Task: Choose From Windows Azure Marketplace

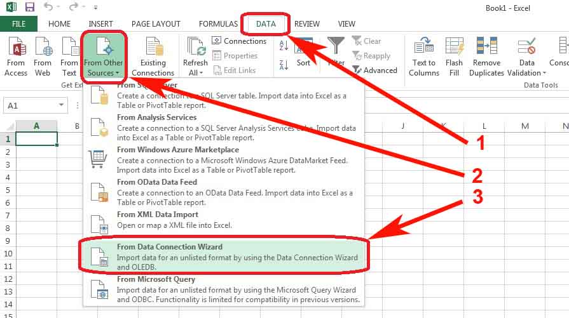Action: click(x=224, y=160)
